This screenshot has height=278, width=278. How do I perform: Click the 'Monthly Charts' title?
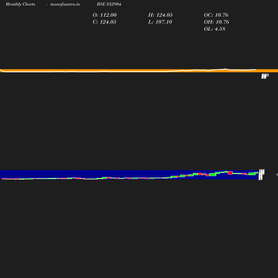tap(20, 4)
